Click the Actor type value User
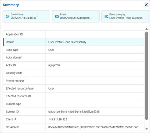 click(x=51, y=50)
